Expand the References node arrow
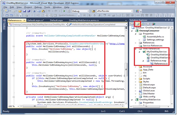Image resolution: width=177 pixels, height=115 pixels. click(x=136, y=43)
